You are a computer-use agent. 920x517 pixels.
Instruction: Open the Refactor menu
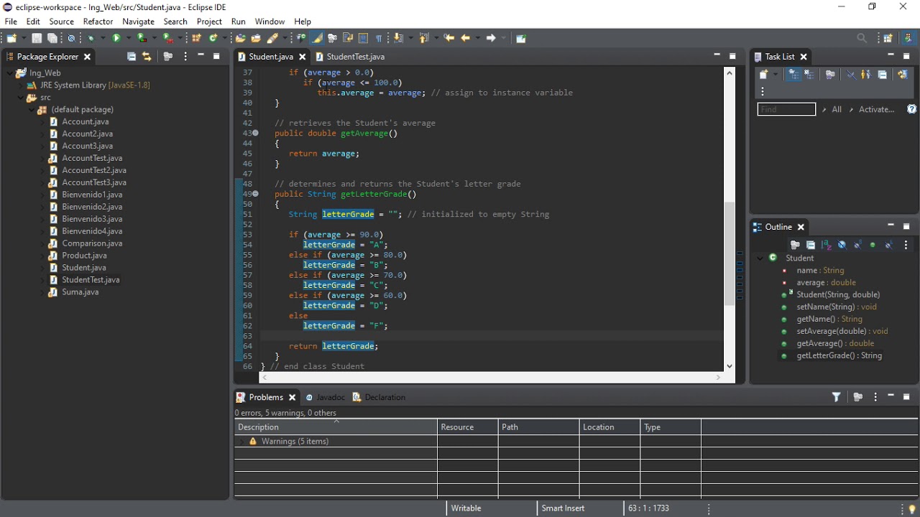(98, 22)
